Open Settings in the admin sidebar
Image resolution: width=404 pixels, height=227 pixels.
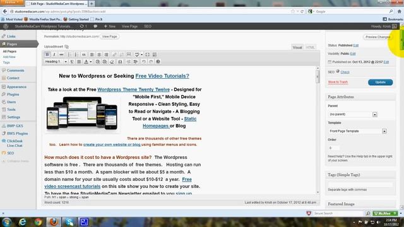(13, 117)
